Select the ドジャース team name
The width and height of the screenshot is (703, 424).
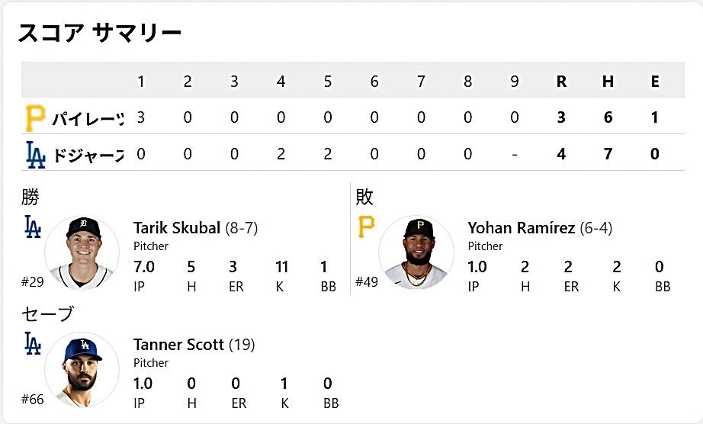[88, 155]
